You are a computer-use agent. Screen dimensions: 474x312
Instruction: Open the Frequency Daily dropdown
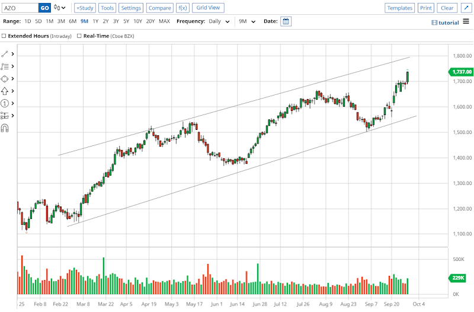[220, 21]
